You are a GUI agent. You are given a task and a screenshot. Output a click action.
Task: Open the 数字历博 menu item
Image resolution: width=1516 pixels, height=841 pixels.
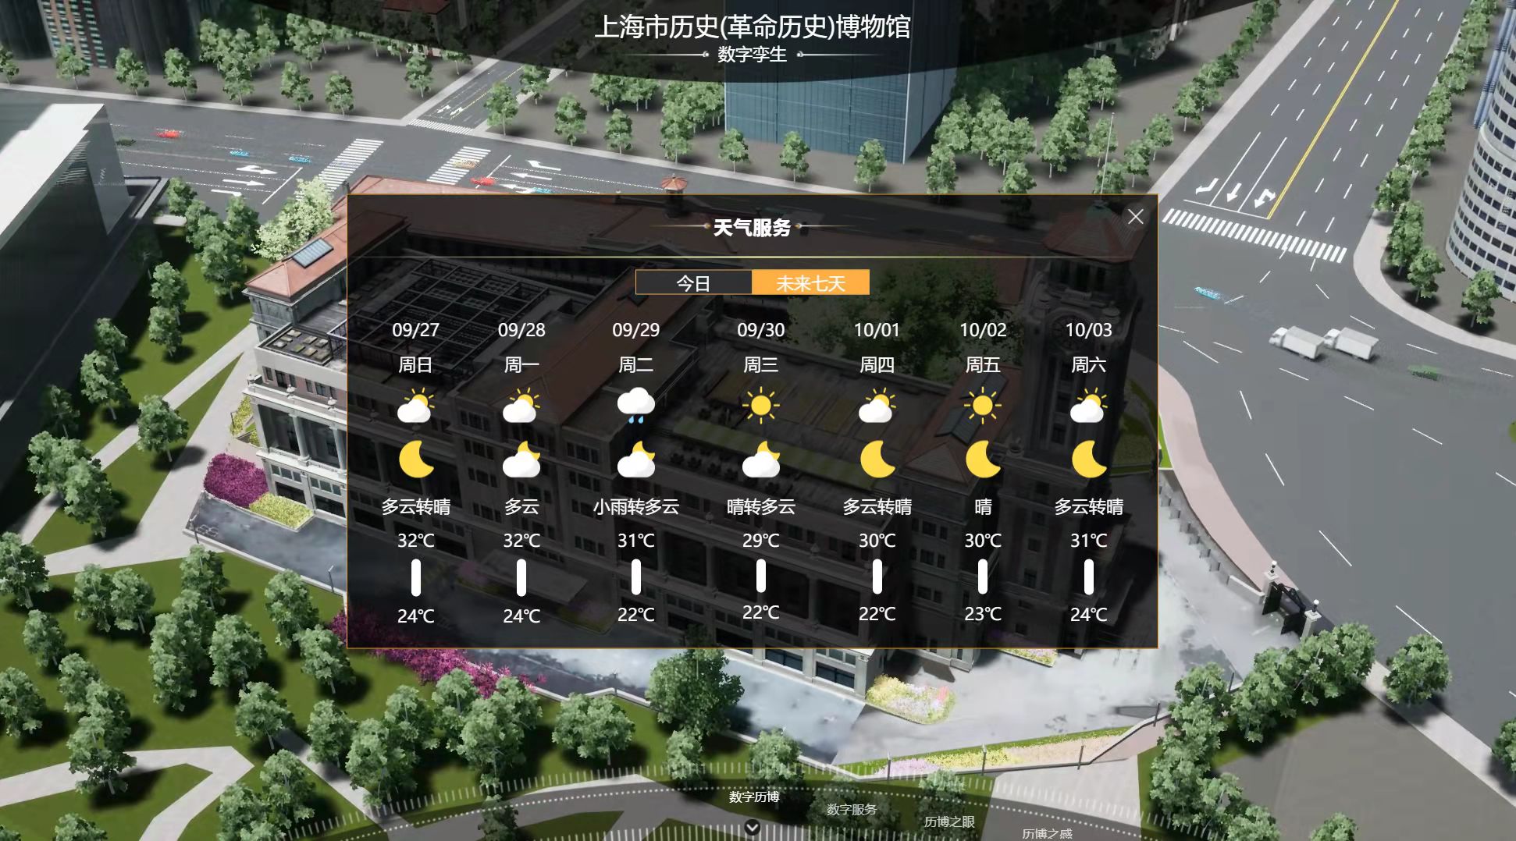[753, 797]
